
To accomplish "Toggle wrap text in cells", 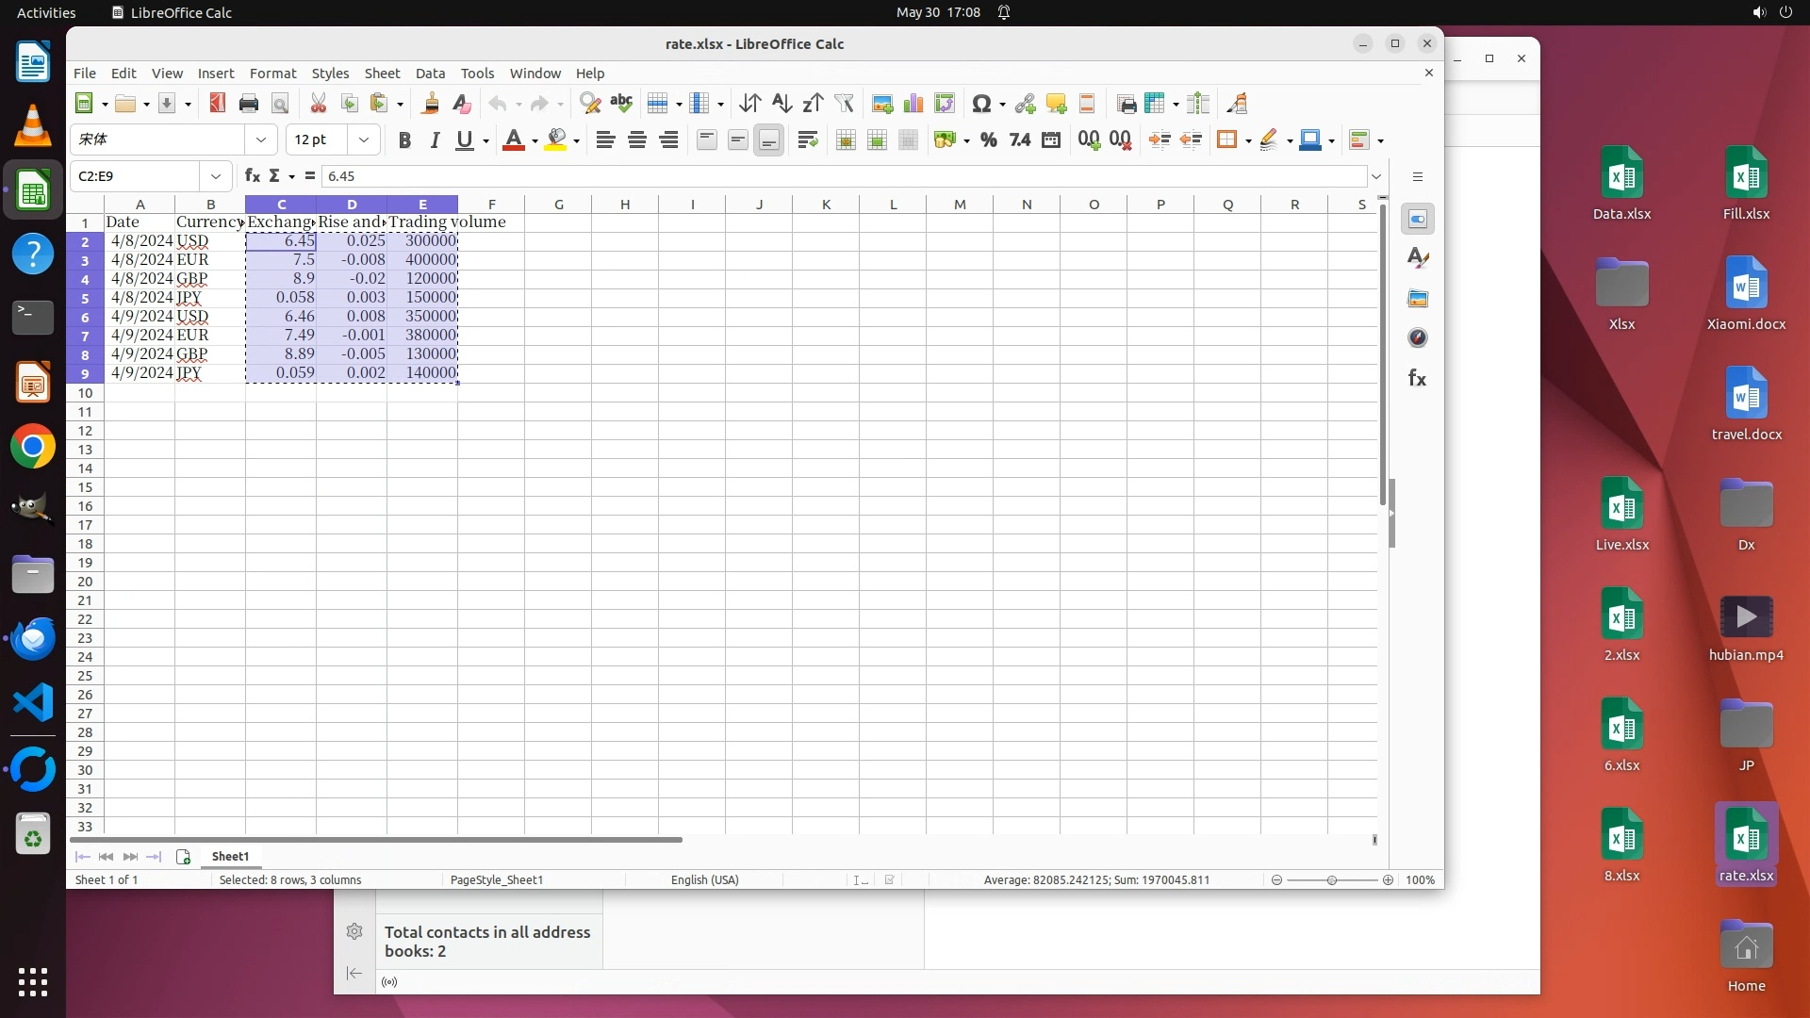I will [x=807, y=140].
